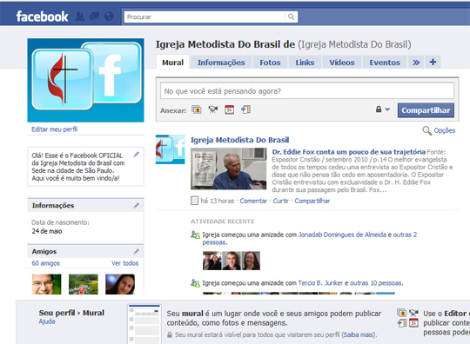470x344 pixels.
Task: Open the Eventos tab
Action: click(x=385, y=63)
